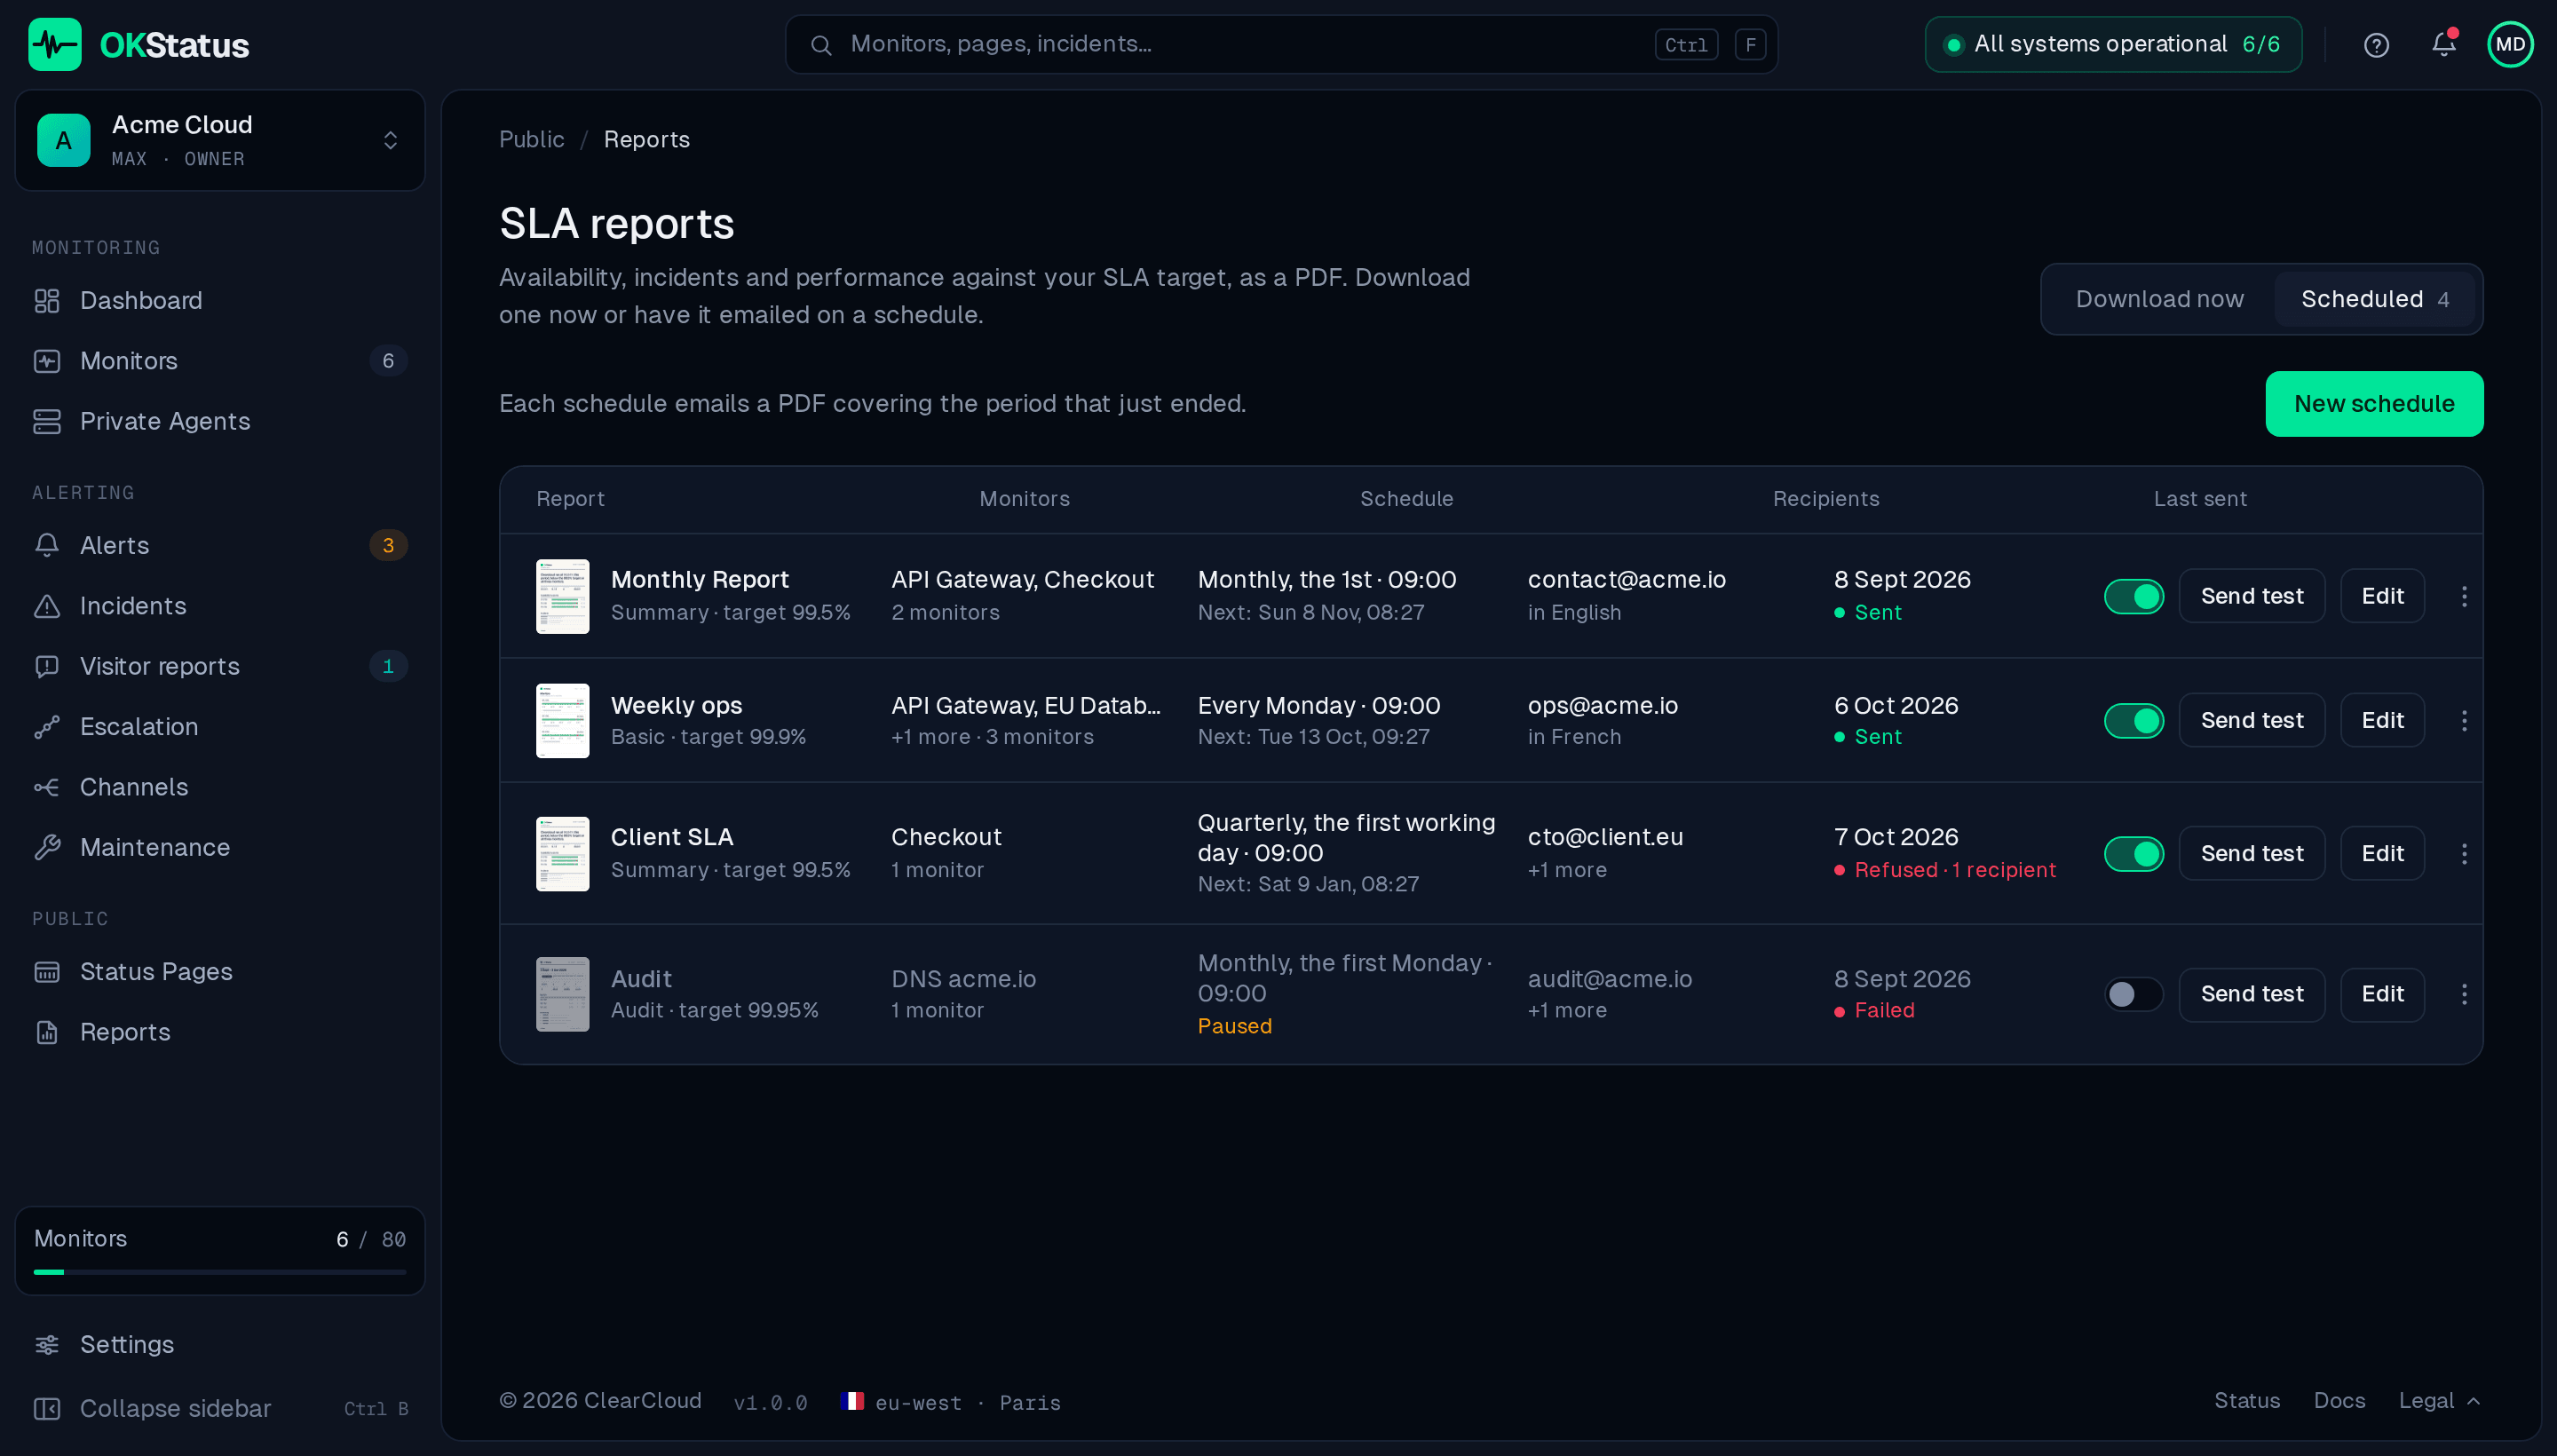The height and width of the screenshot is (1456, 2557).
Task: Open more options for Audit row
Action: pos(2464,994)
